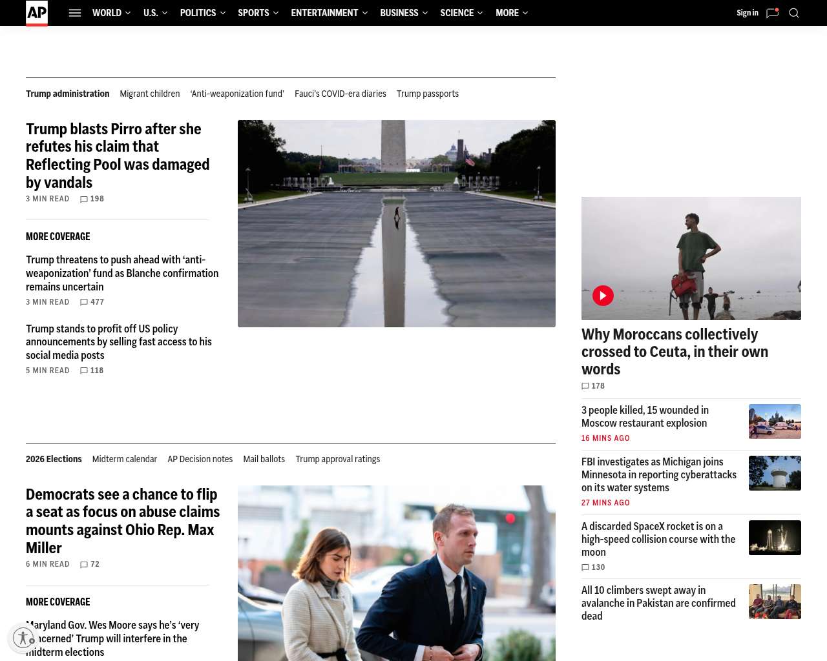Open the Trump administration topic link
Image resolution: width=827 pixels, height=661 pixels.
[x=68, y=94]
